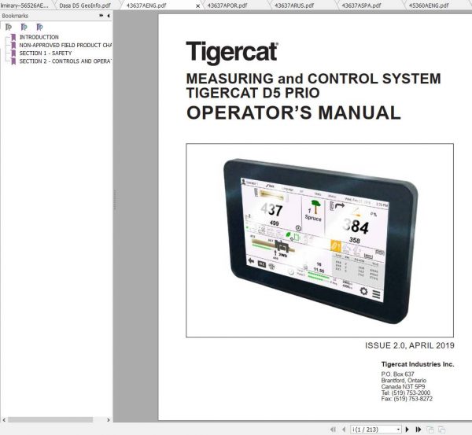Switch to the 45360AENG.pdf tab

coord(429,6)
